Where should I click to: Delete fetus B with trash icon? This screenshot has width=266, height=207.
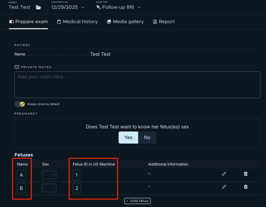point(245,187)
